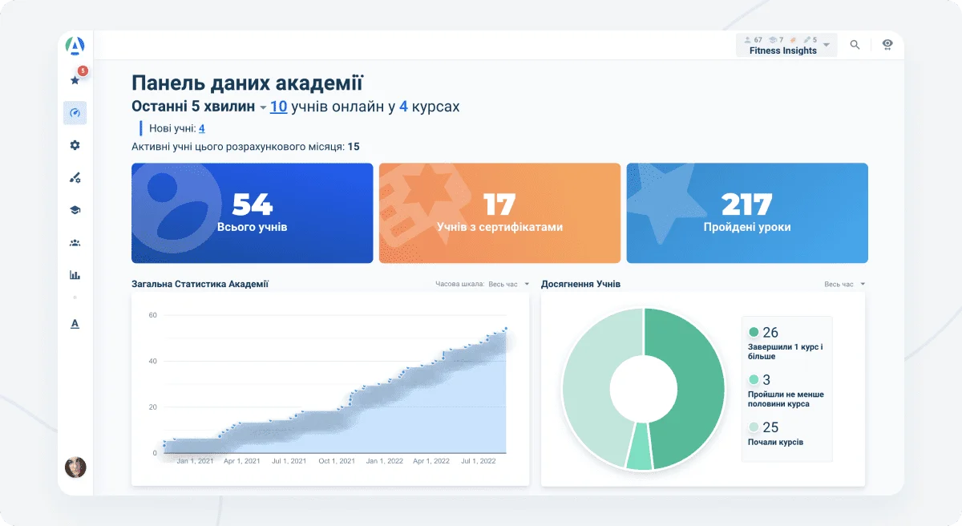Click the '217 Пройдені уроки' card
Screen dimensions: 962x526
[747, 213]
